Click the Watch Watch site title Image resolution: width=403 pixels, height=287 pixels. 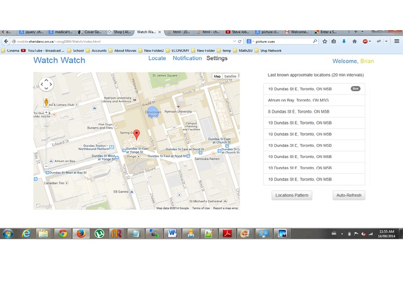[59, 60]
